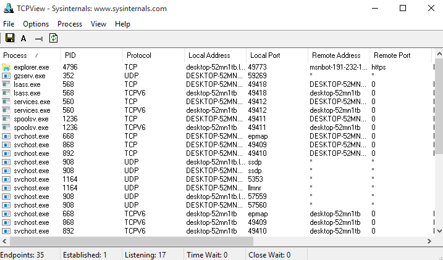Screen dimensions: 443x260
Task: Click icon of svchost.exe PID 668 TCP row
Action: tap(6, 136)
